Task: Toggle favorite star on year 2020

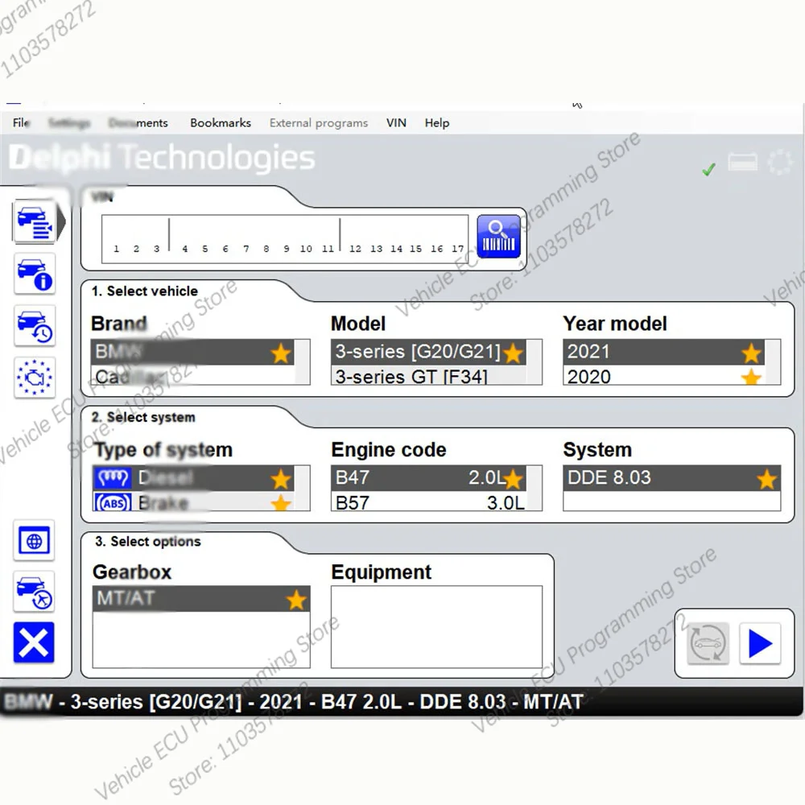Action: click(x=751, y=378)
